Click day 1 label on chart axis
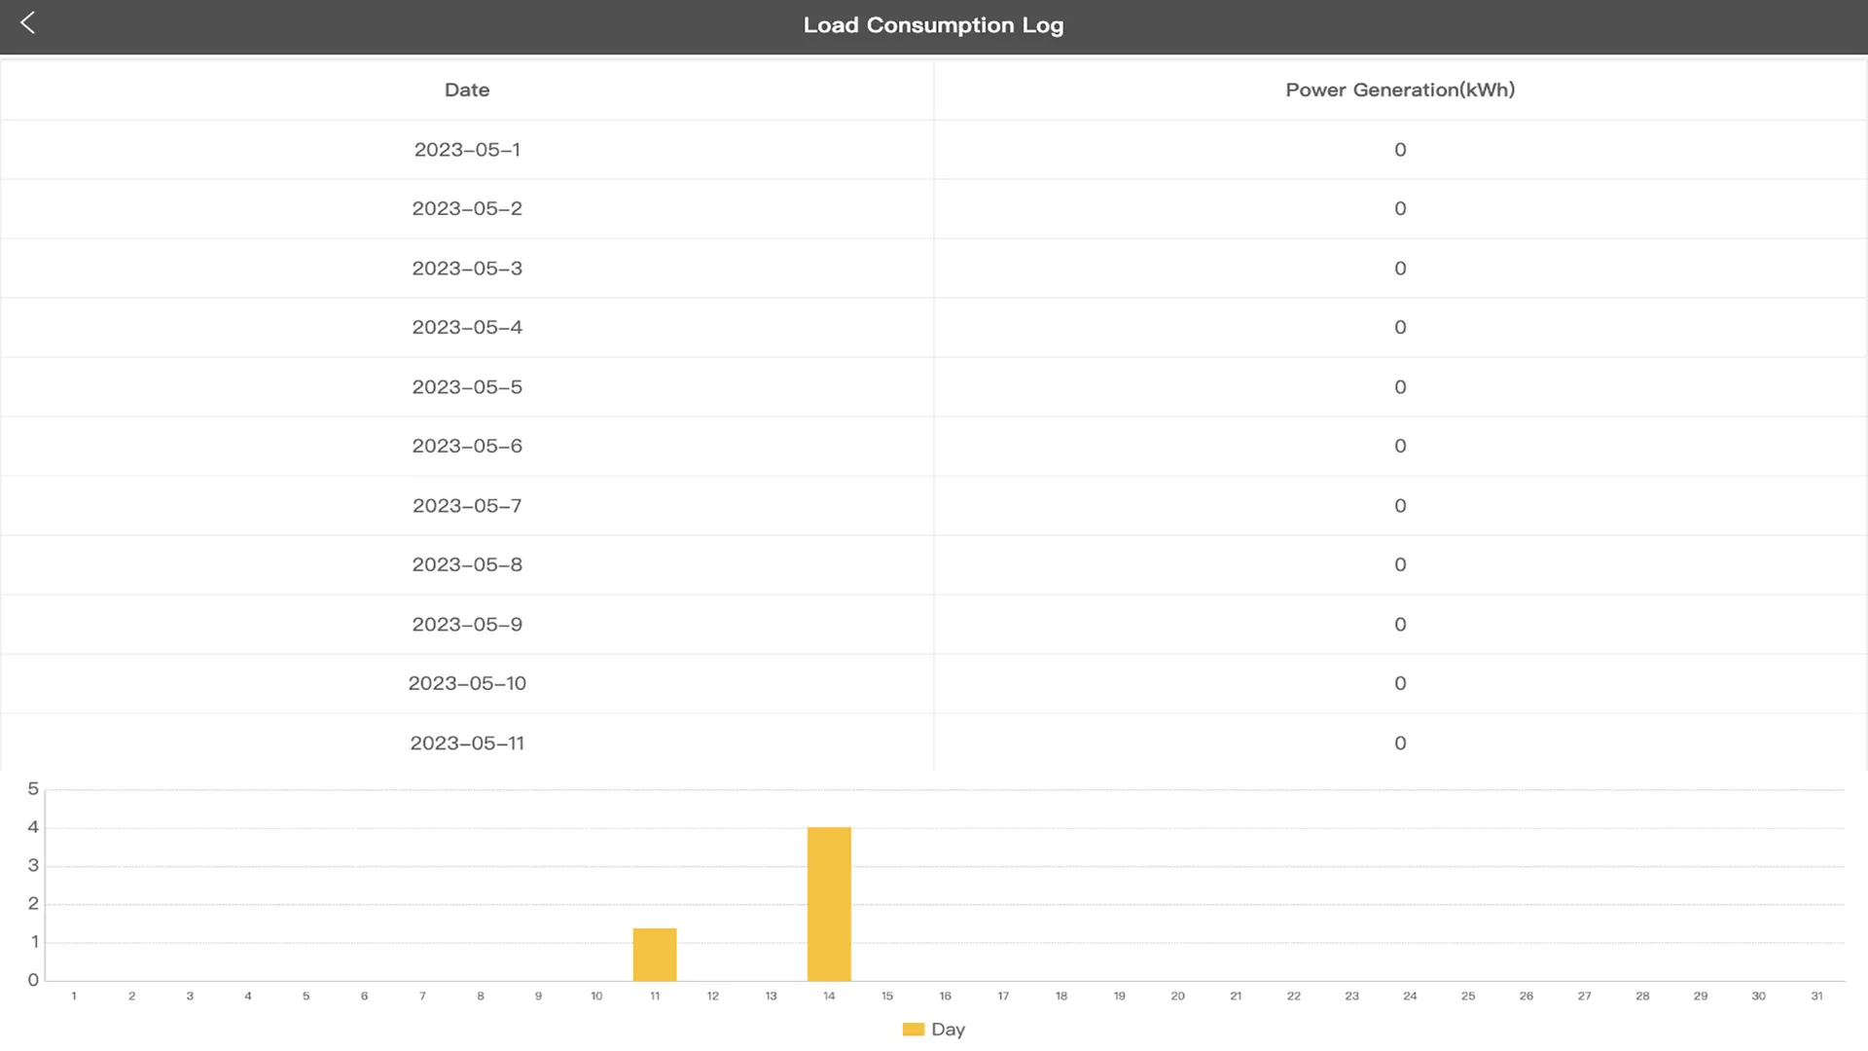 click(x=73, y=997)
